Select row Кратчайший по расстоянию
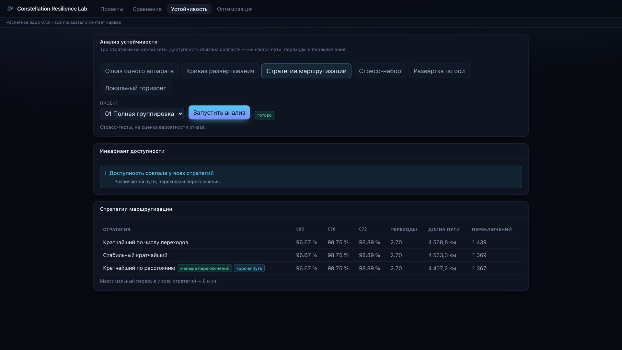This screenshot has height=350, width=622. click(311, 268)
